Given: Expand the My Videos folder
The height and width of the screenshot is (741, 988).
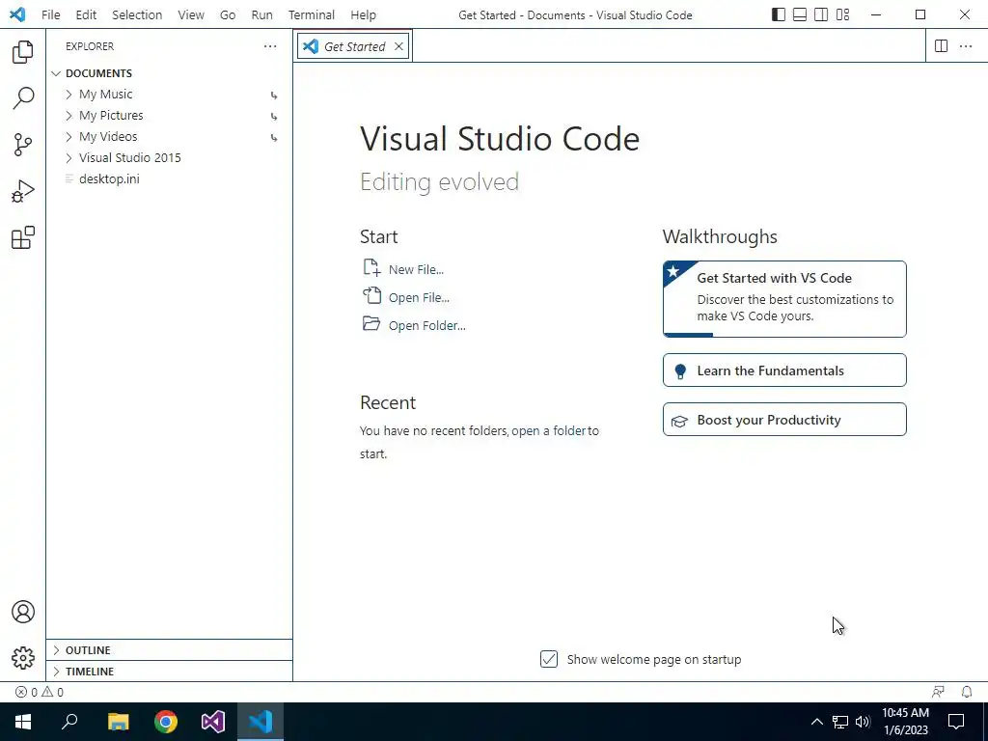Looking at the screenshot, I should pyautogui.click(x=69, y=137).
